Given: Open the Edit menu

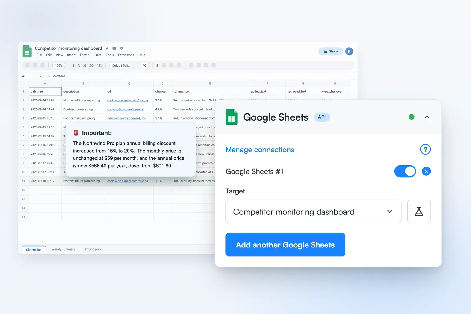Looking at the screenshot, I should pos(49,55).
